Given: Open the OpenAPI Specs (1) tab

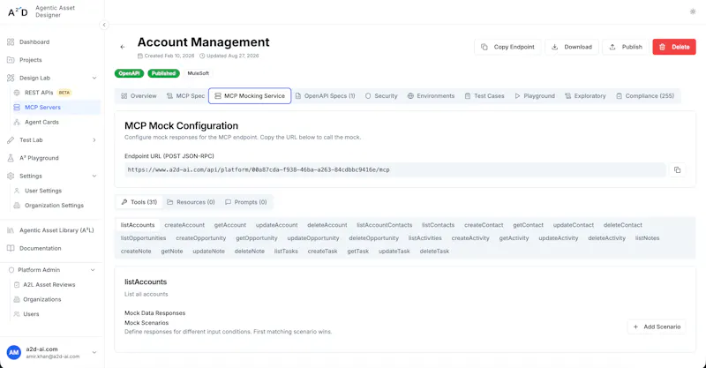Looking at the screenshot, I should tap(325, 96).
